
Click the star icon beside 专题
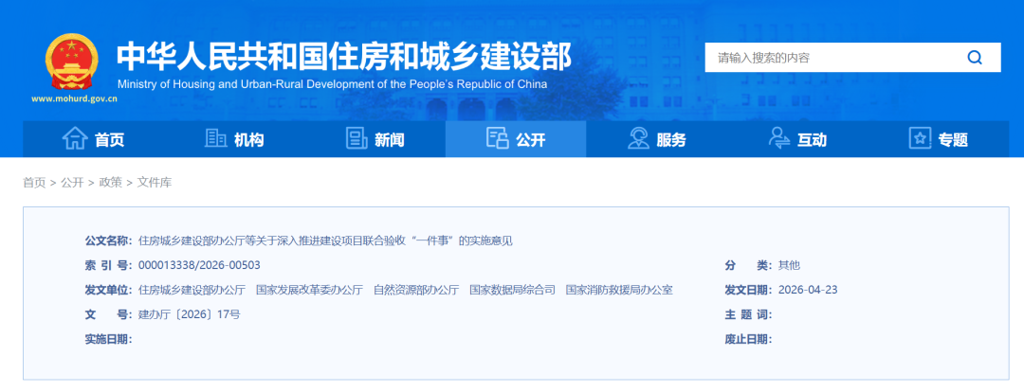920,138
